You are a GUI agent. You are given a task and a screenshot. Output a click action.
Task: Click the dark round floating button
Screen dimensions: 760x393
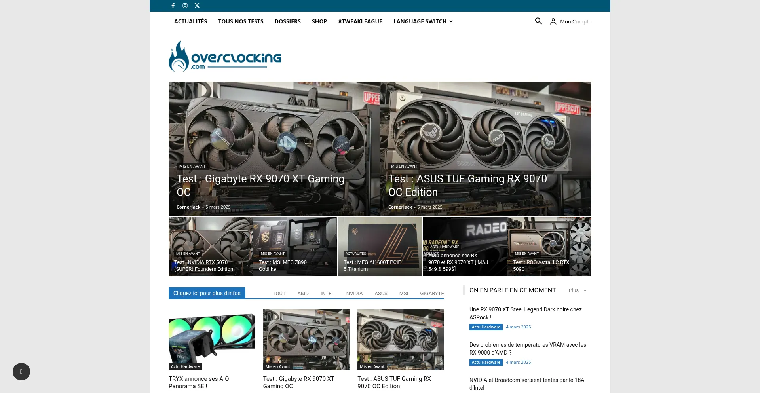[x=21, y=372]
